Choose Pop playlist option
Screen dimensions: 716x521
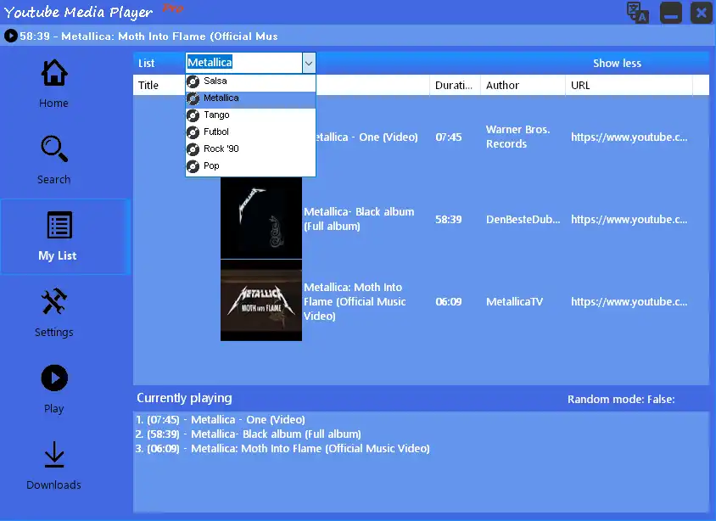point(251,166)
